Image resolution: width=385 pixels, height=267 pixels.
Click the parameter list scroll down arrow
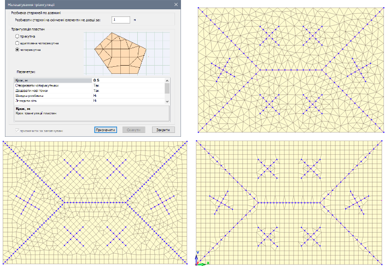pyautogui.click(x=167, y=101)
